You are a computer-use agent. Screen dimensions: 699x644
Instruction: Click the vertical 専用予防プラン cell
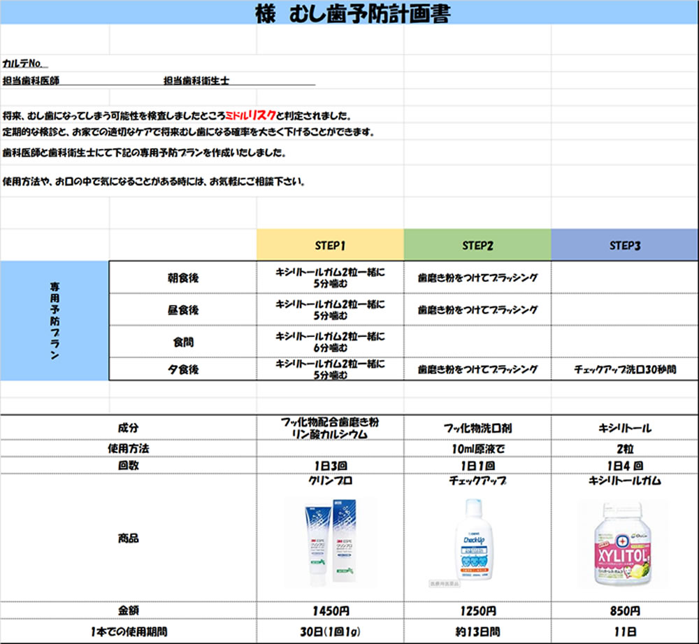[55, 321]
